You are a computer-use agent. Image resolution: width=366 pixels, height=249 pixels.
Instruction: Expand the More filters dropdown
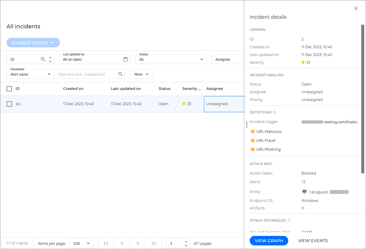point(141,74)
